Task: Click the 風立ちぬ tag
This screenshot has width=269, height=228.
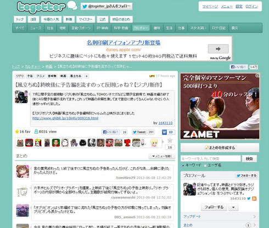Action: [x=76, y=76]
